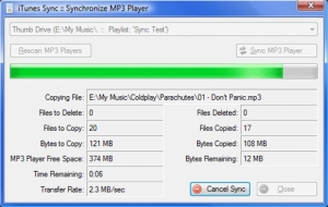328x207 pixels.
Task: Click the Time Remaining value field
Action: click(x=125, y=174)
